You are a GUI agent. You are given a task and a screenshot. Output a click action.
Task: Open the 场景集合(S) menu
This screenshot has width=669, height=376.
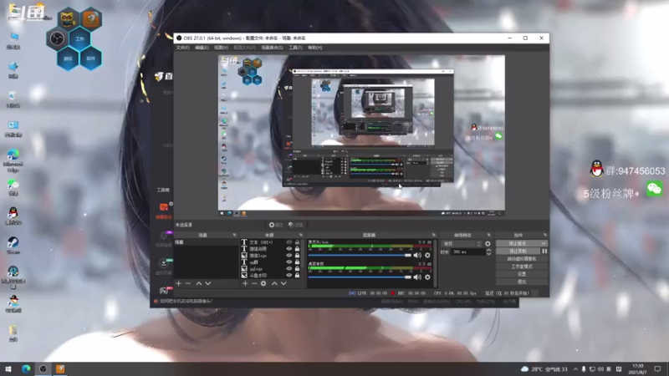click(x=272, y=48)
